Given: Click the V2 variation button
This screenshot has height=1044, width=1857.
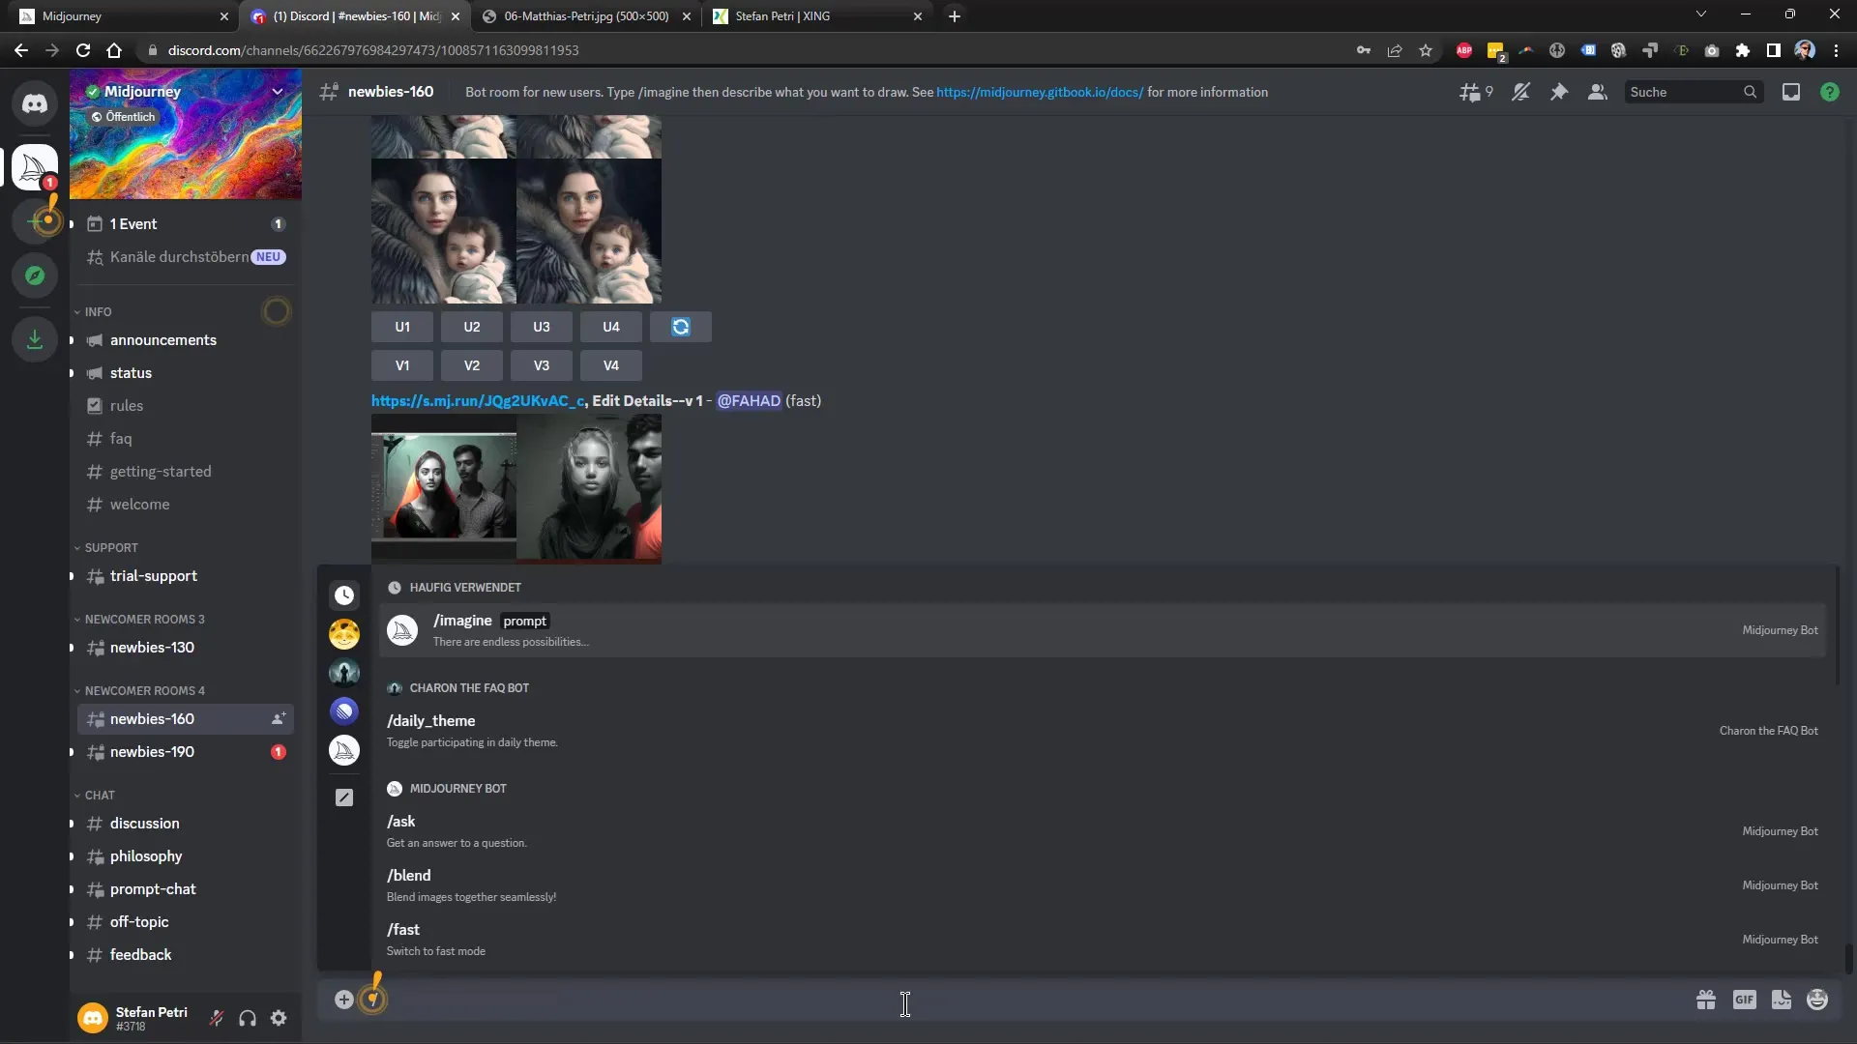Looking at the screenshot, I should click(x=472, y=364).
